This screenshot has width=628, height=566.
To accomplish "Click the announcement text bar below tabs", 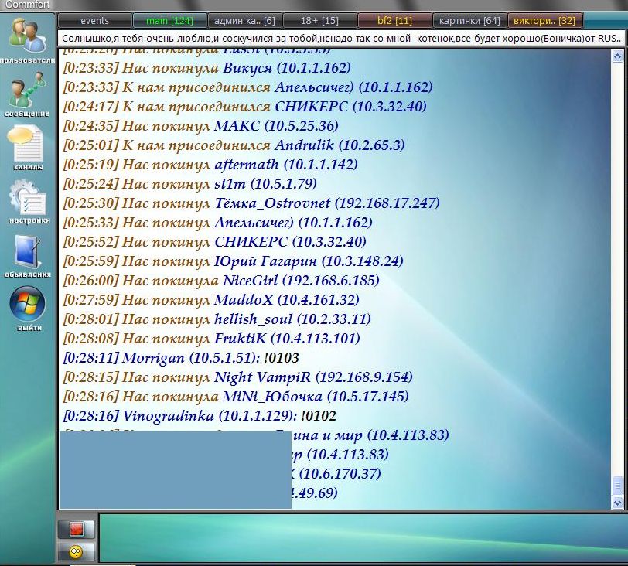I will point(340,37).
